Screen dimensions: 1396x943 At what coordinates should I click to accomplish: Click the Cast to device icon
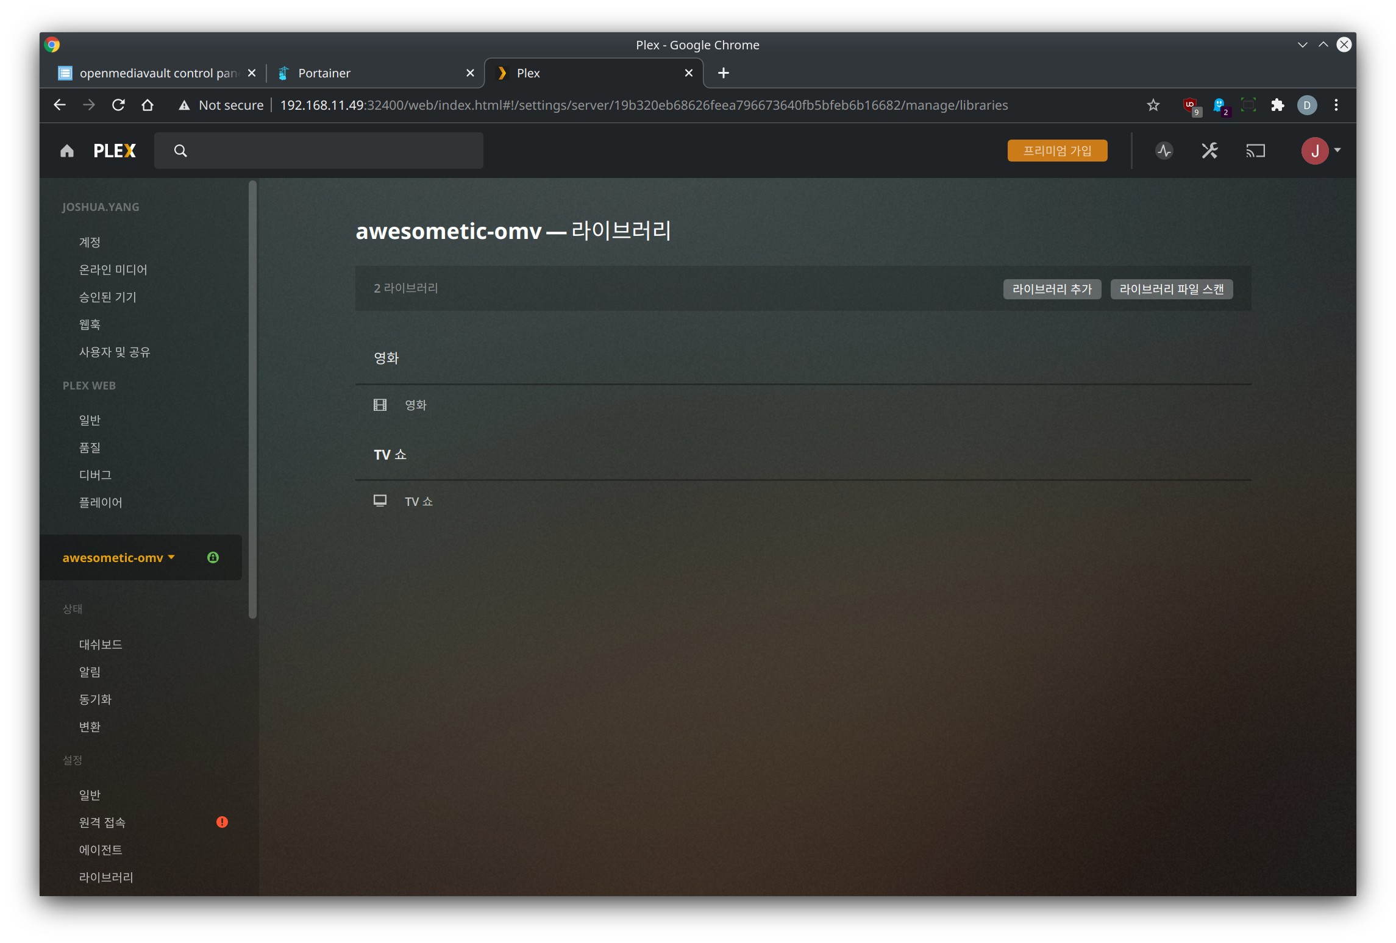[1255, 151]
